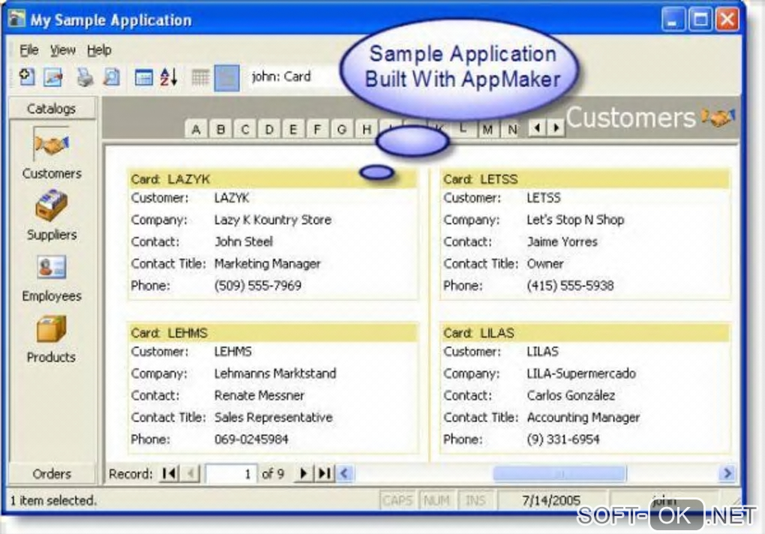Image resolution: width=765 pixels, height=534 pixels.
Task: Open the Orders panel section
Action: [x=52, y=473]
